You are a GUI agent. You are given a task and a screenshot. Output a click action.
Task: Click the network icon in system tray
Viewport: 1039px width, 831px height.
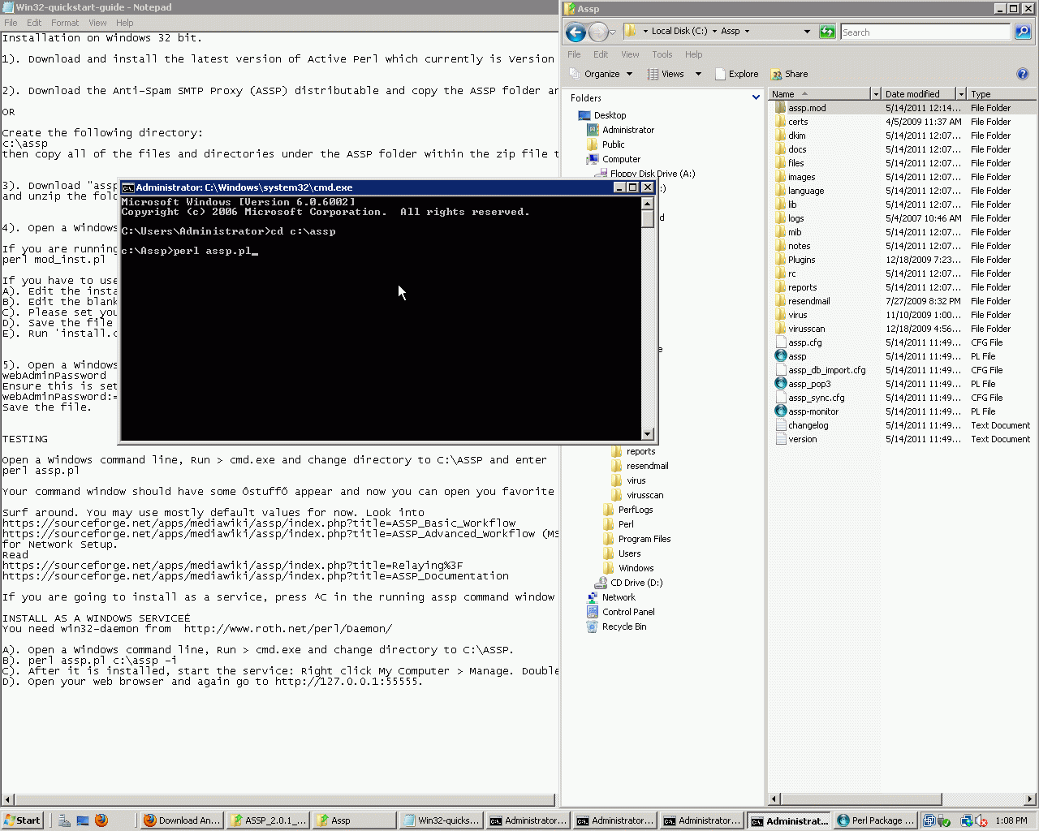click(966, 820)
